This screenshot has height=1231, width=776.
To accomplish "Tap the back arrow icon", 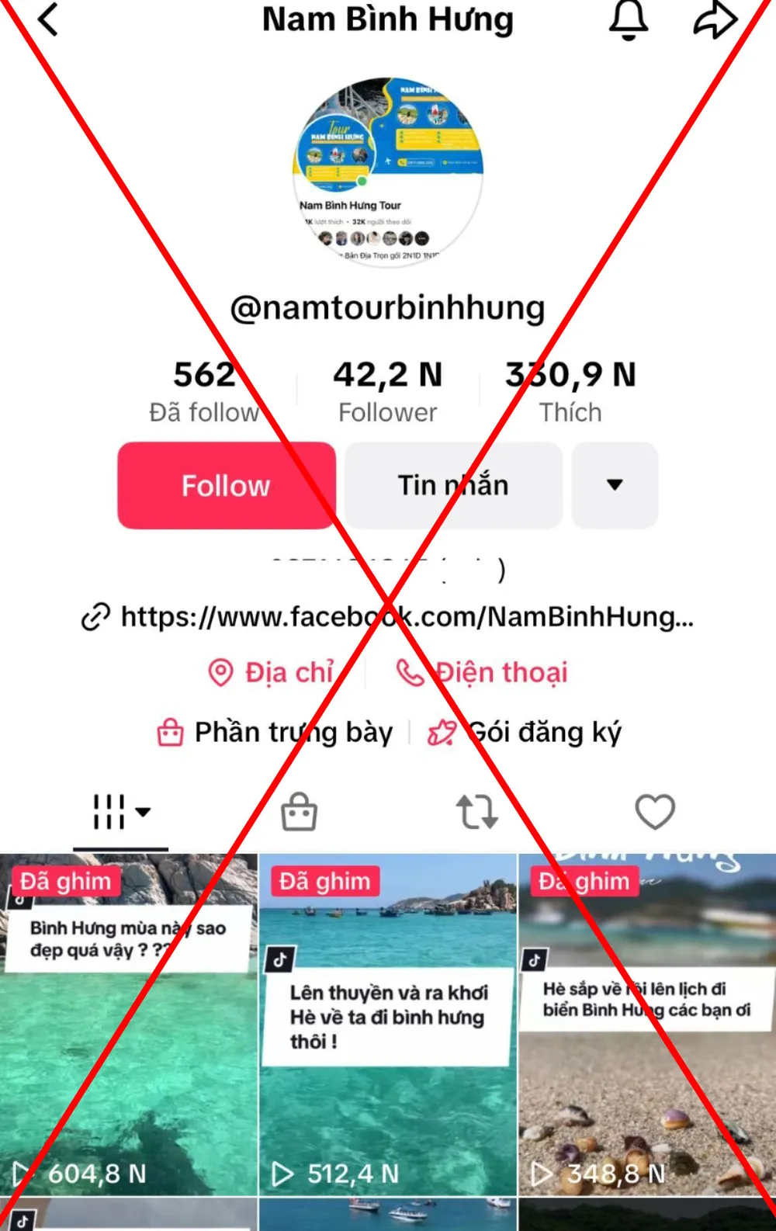I will click(x=48, y=19).
